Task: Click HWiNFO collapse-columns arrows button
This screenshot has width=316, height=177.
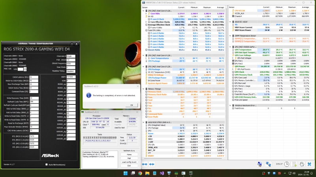Action: (x=152, y=164)
